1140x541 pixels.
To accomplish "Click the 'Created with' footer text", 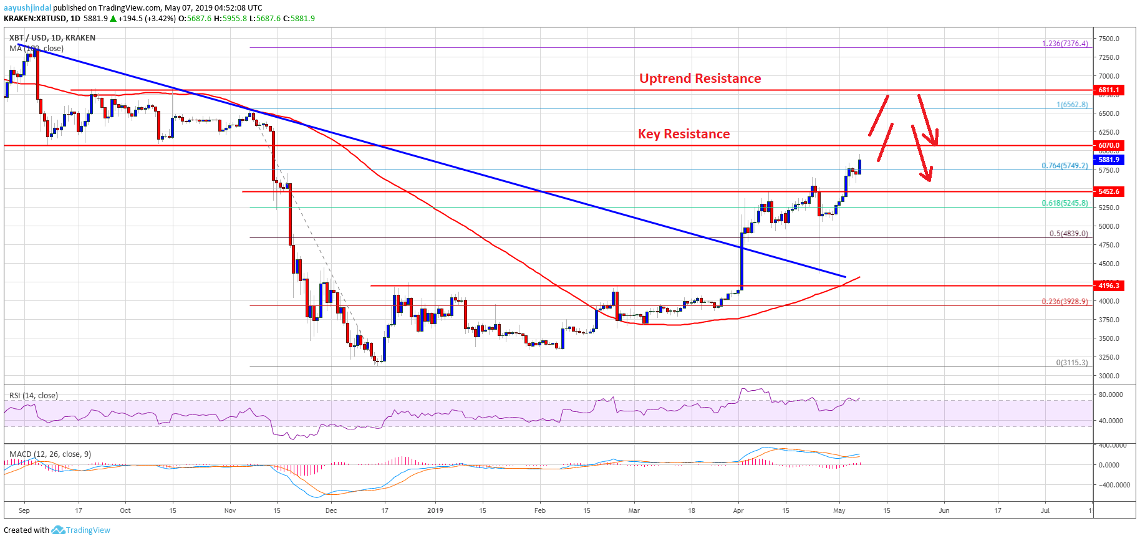I will [26, 530].
